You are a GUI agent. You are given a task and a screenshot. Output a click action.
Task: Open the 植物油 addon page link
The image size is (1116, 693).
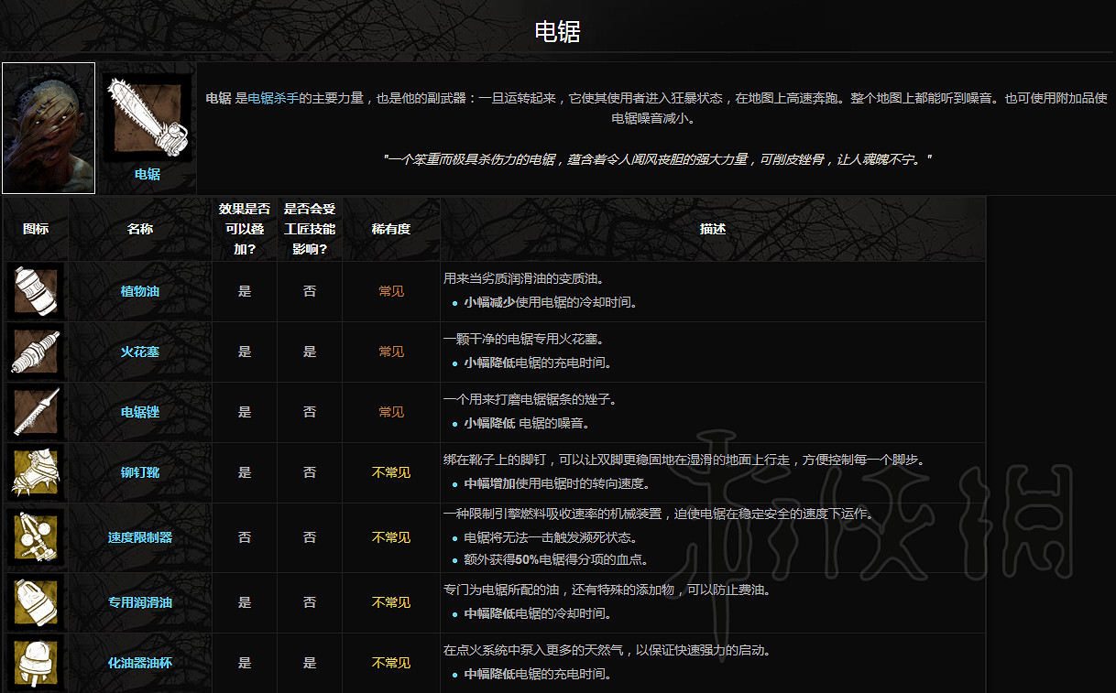point(139,289)
